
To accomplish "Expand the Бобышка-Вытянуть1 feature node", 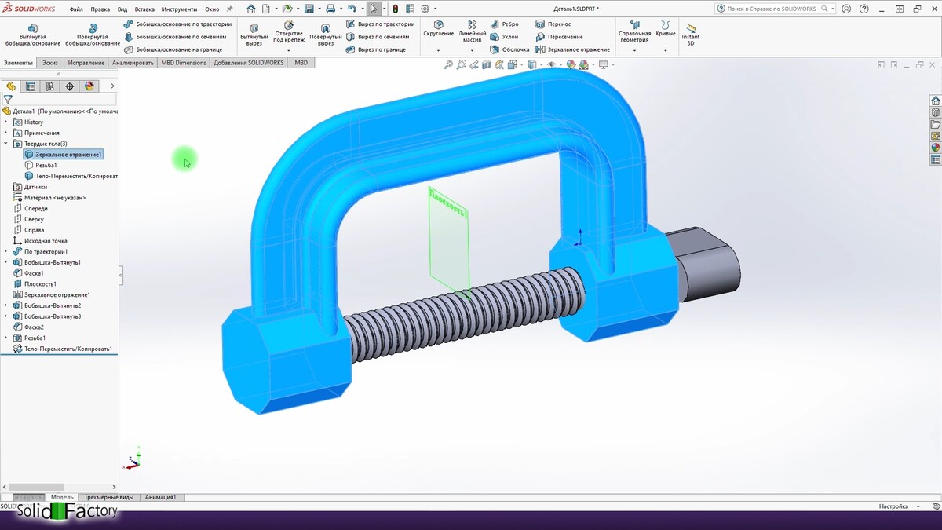I will point(6,262).
